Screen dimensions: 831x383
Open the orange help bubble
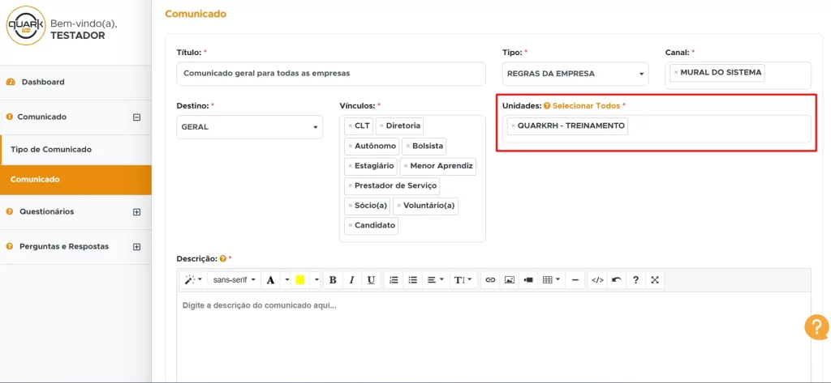pyautogui.click(x=816, y=327)
